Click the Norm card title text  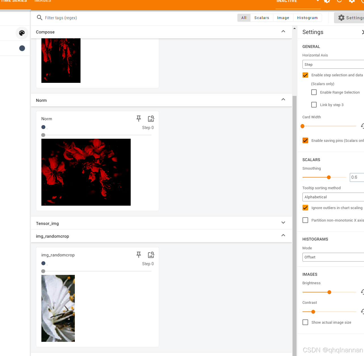click(47, 119)
